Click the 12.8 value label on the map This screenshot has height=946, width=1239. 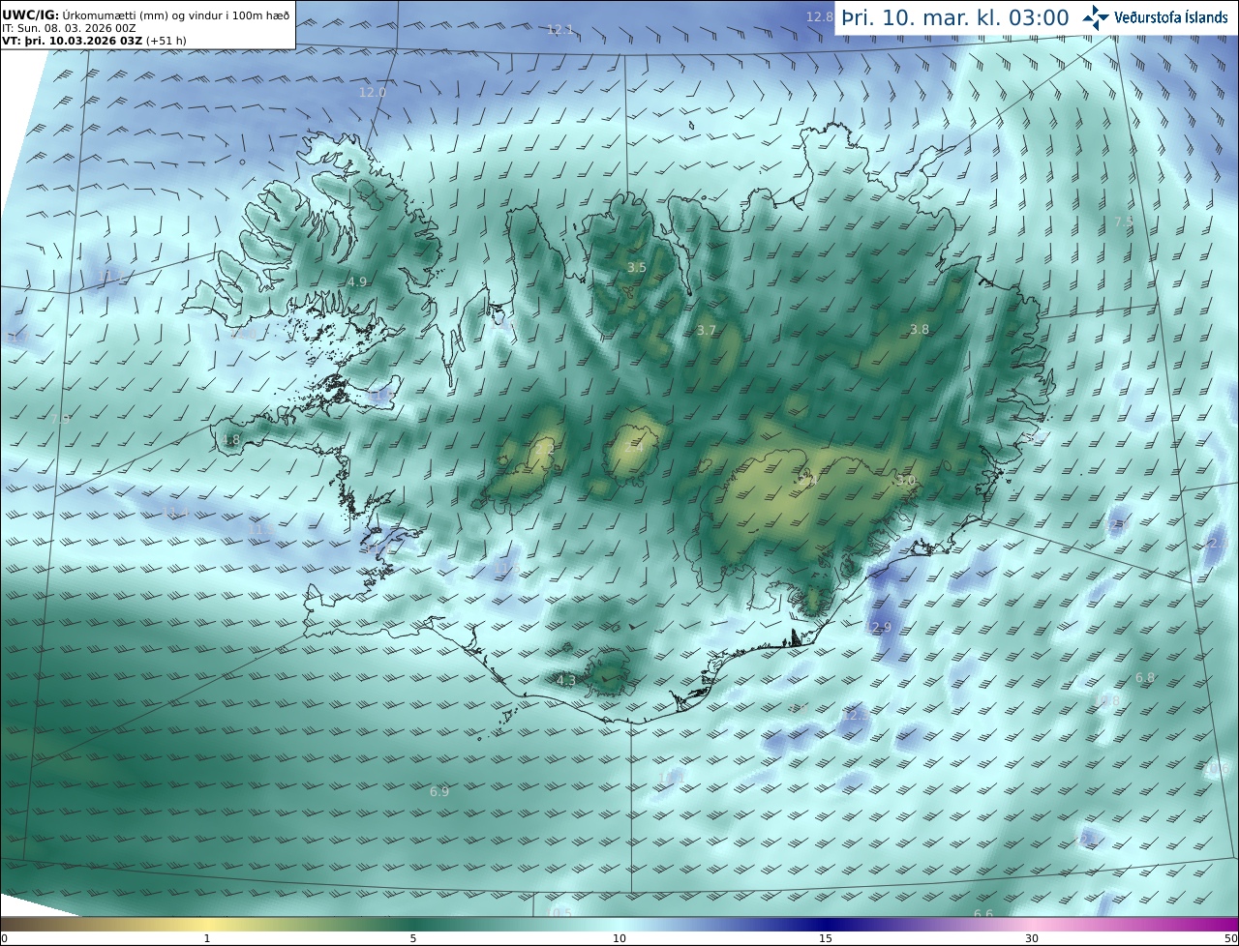[x=819, y=16]
